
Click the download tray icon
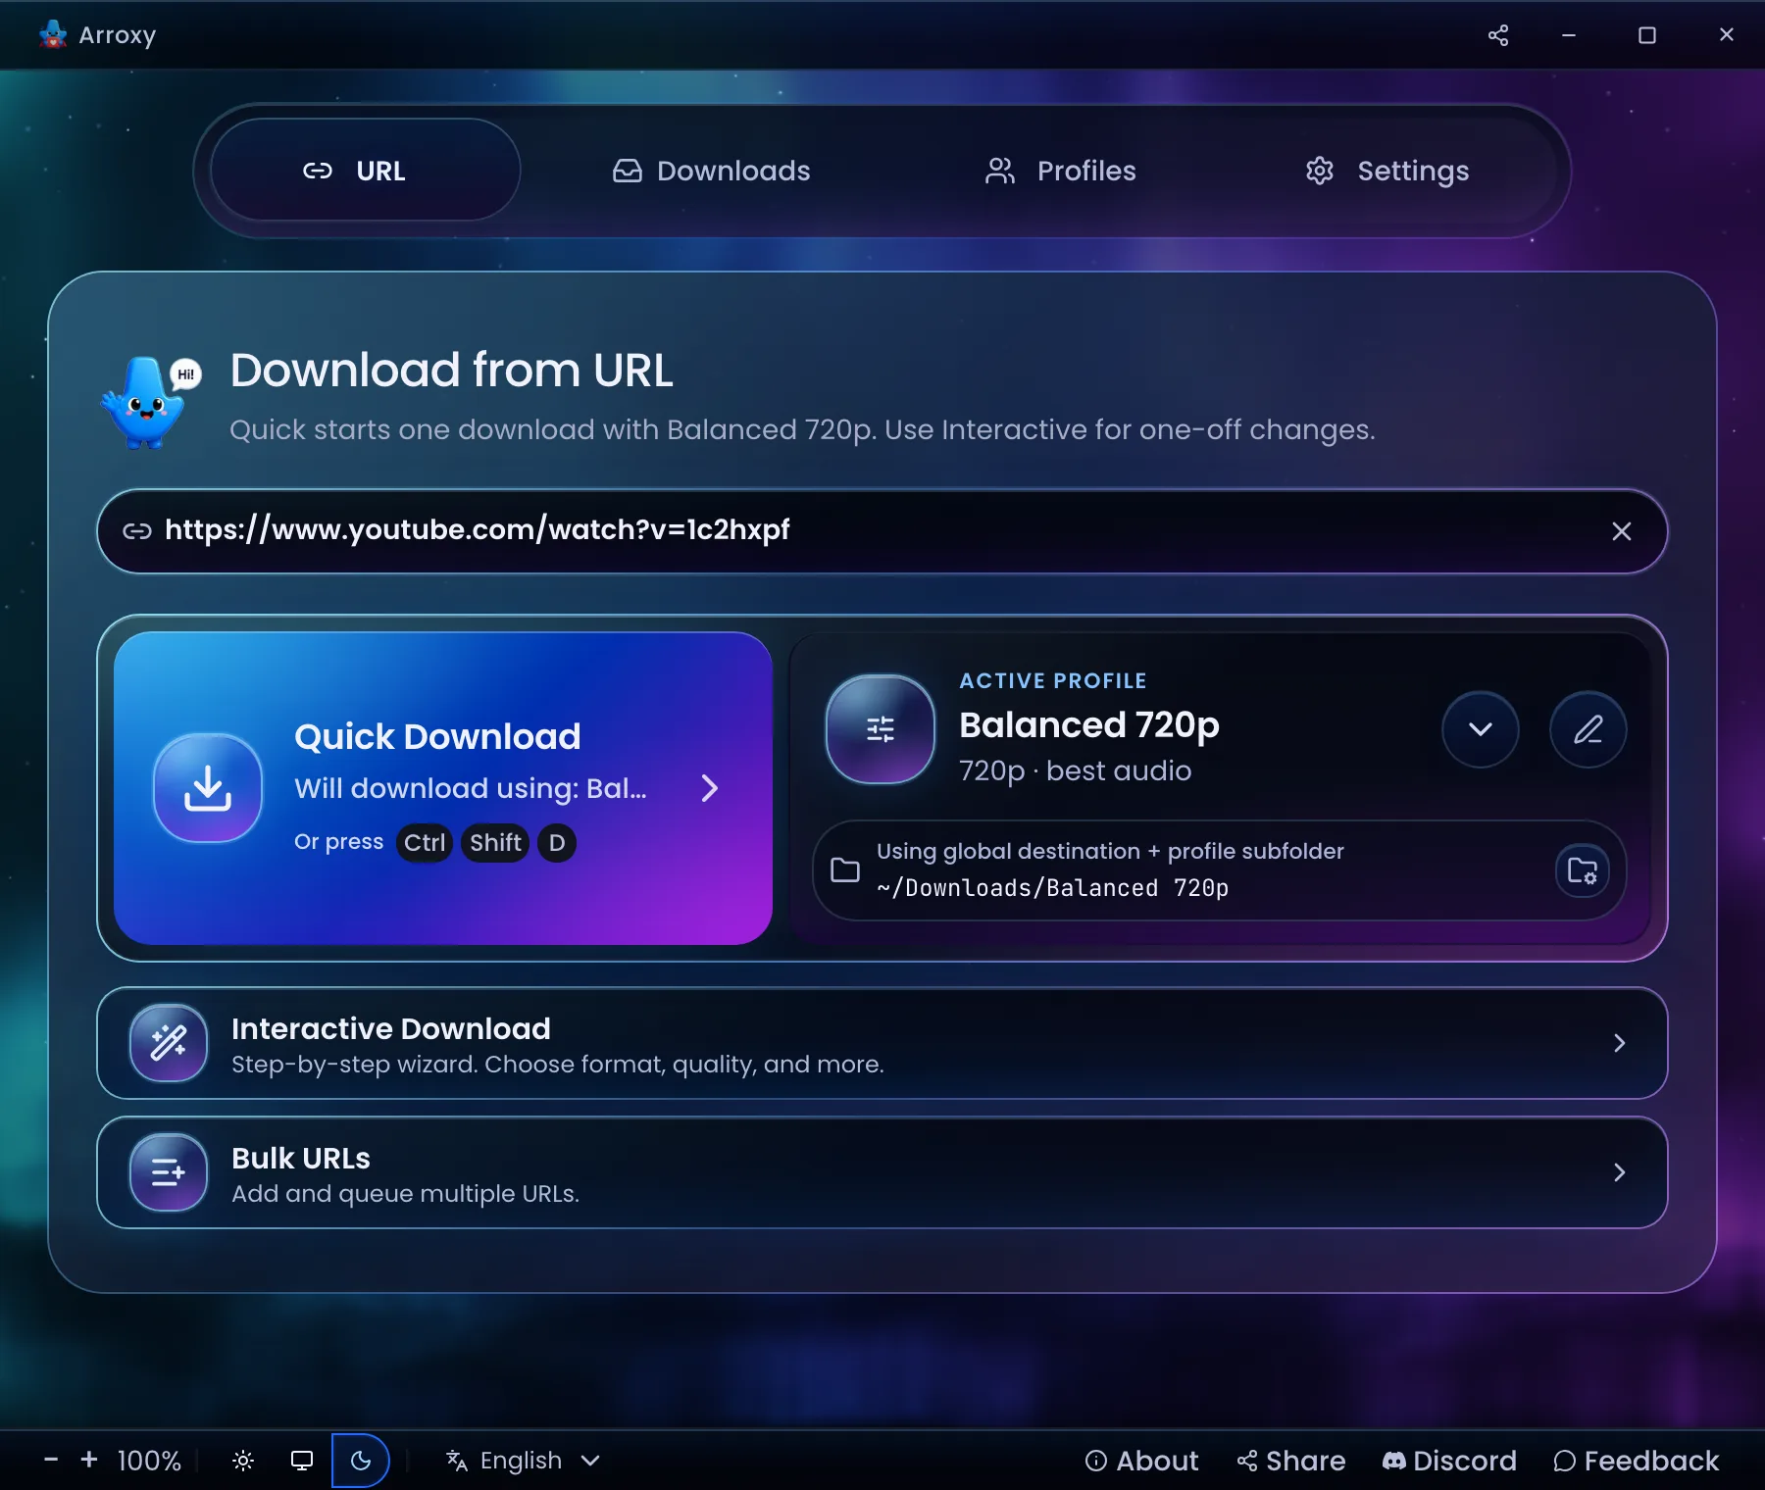coord(208,788)
